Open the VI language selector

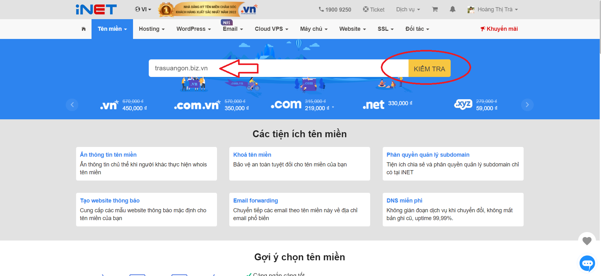click(x=143, y=9)
